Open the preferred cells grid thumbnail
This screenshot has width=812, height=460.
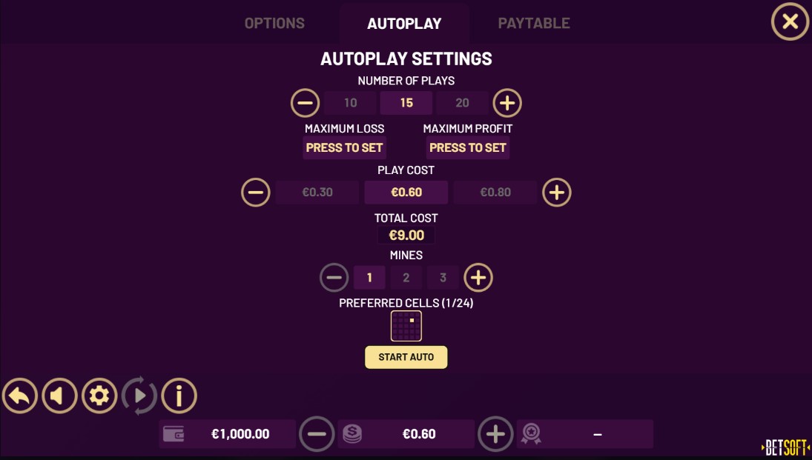pos(406,326)
